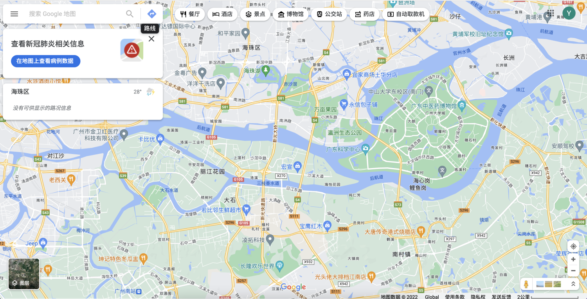The height and width of the screenshot is (299, 587).
Task: Select the 坤记特色冬瓜盅 restaurant pin
Action: coord(143,258)
